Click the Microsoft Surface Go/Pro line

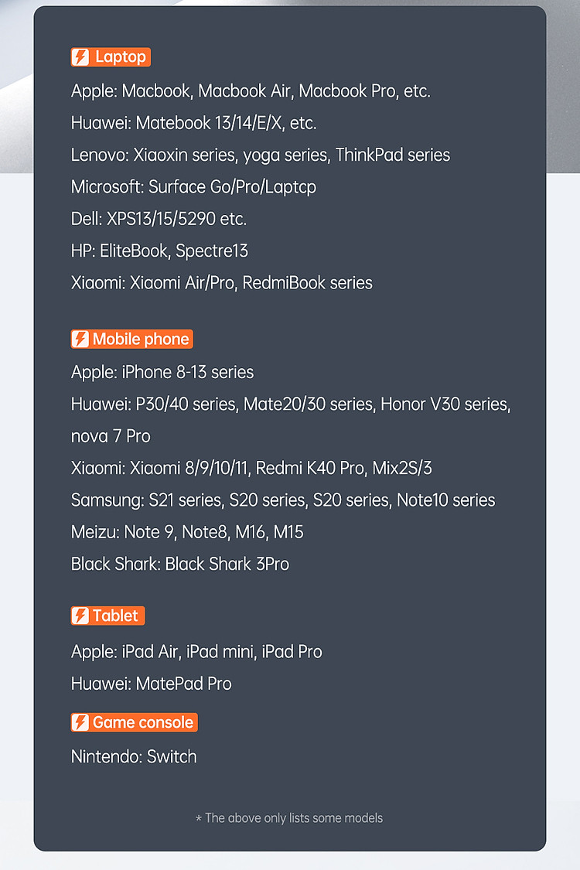point(193,187)
